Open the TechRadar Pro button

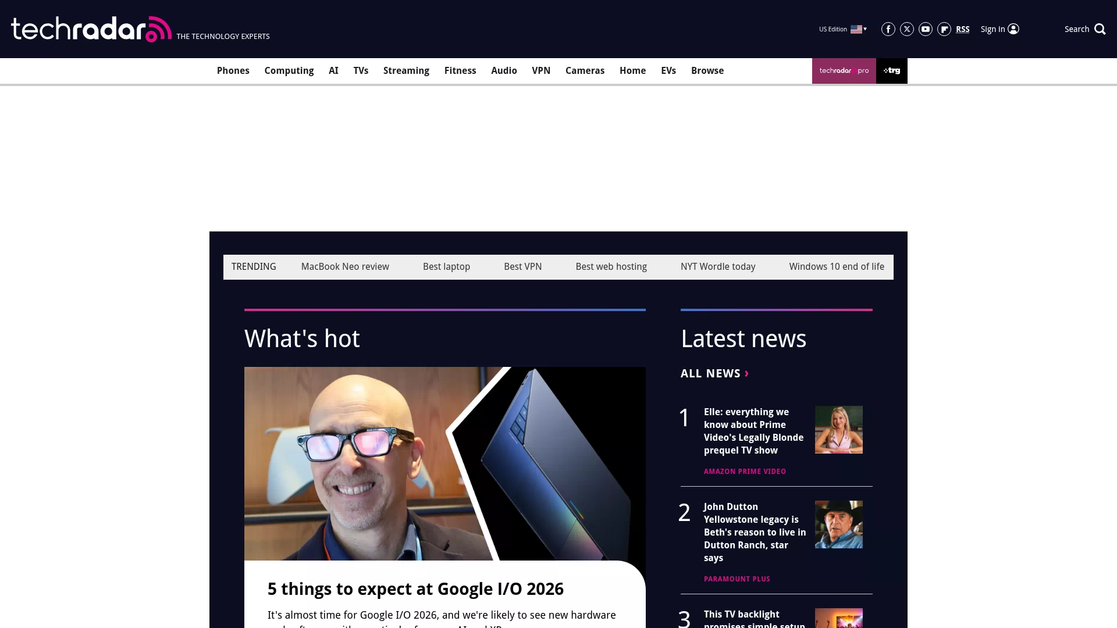click(x=844, y=71)
